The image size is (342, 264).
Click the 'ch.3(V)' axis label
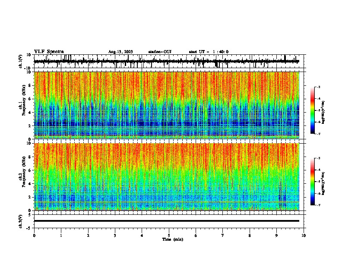(21, 222)
